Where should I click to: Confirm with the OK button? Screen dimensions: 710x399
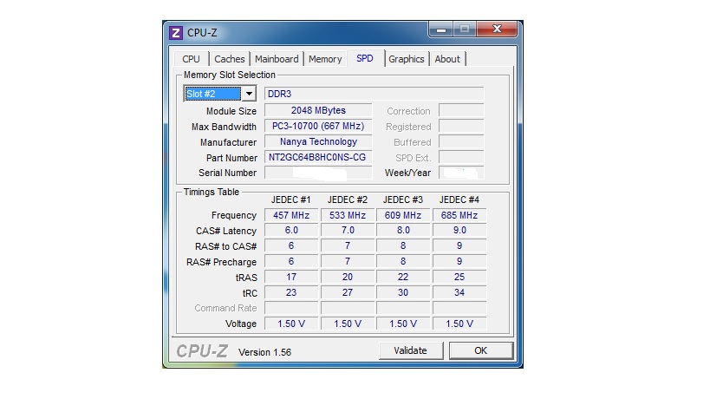coord(481,350)
